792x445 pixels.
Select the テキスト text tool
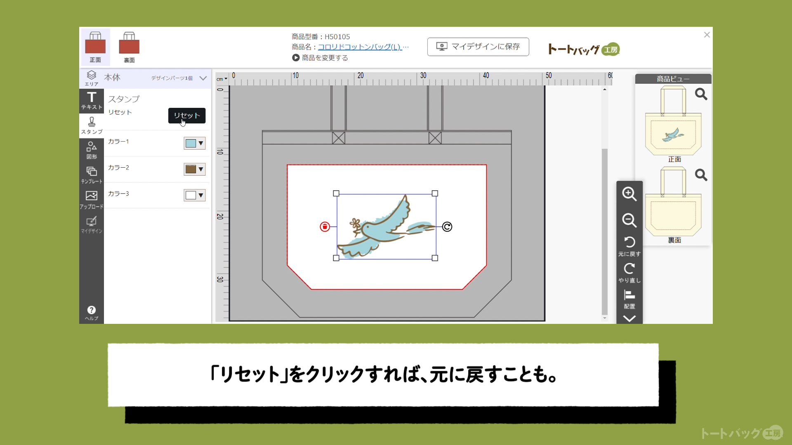(92, 101)
